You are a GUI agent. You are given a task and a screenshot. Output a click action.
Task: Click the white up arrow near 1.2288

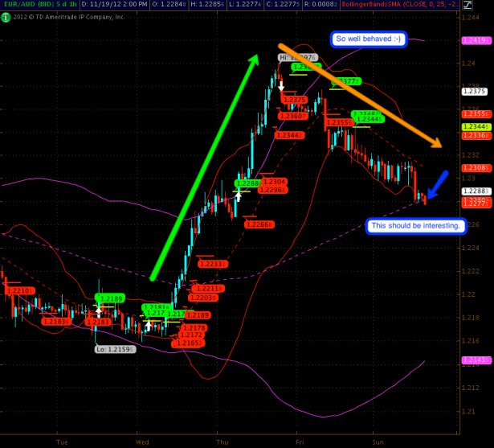(238, 195)
